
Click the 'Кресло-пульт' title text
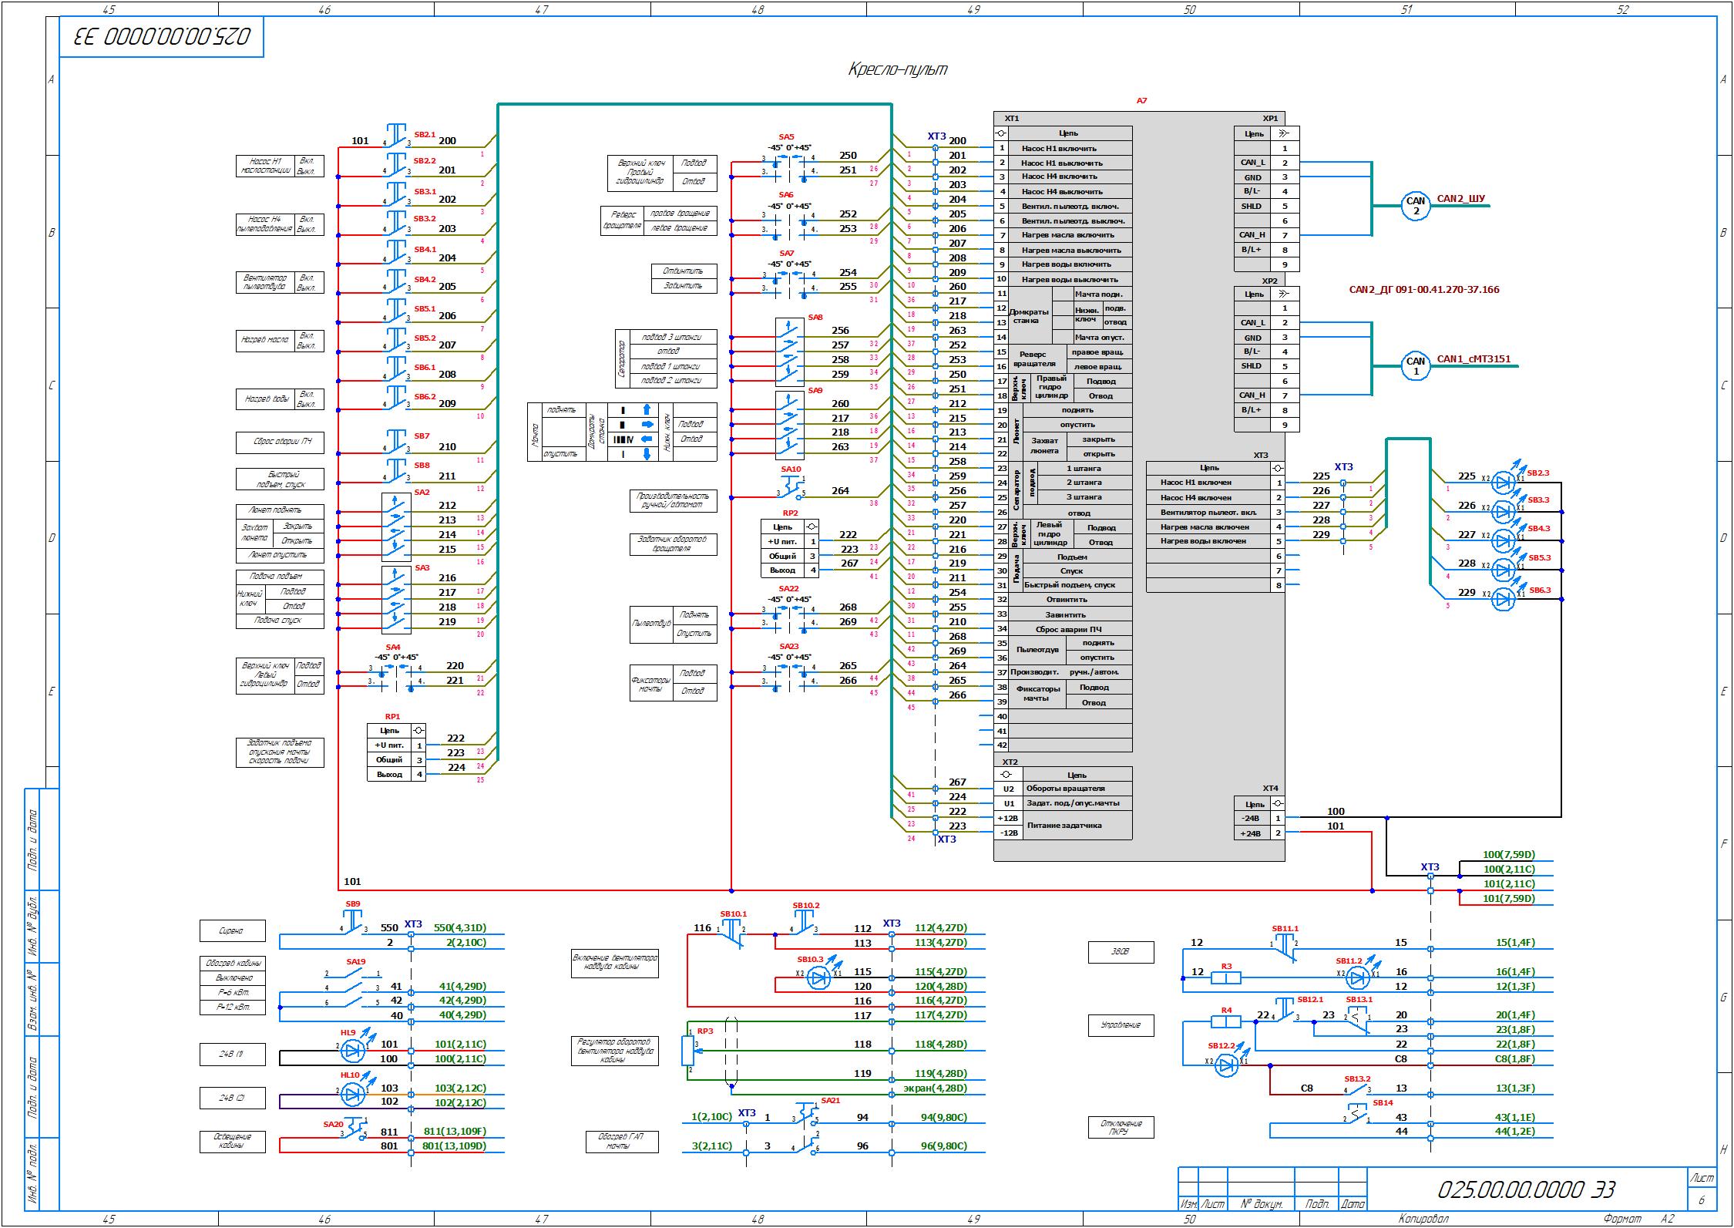point(897,70)
